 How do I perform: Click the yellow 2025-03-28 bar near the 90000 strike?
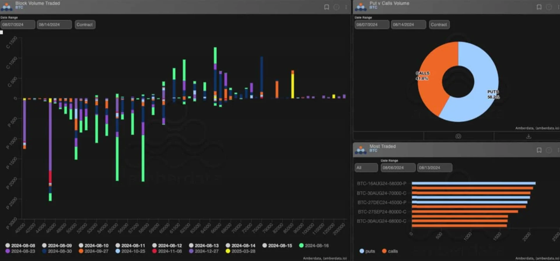(x=293, y=86)
